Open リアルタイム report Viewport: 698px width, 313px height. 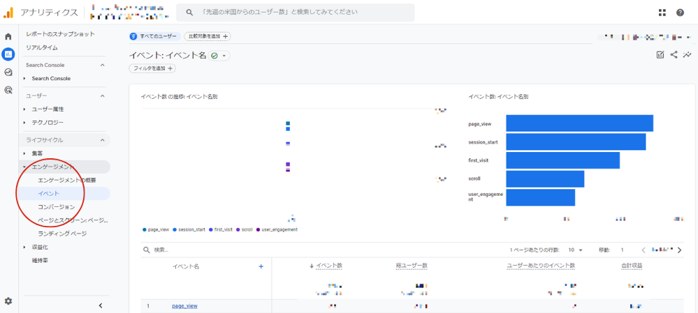click(41, 47)
